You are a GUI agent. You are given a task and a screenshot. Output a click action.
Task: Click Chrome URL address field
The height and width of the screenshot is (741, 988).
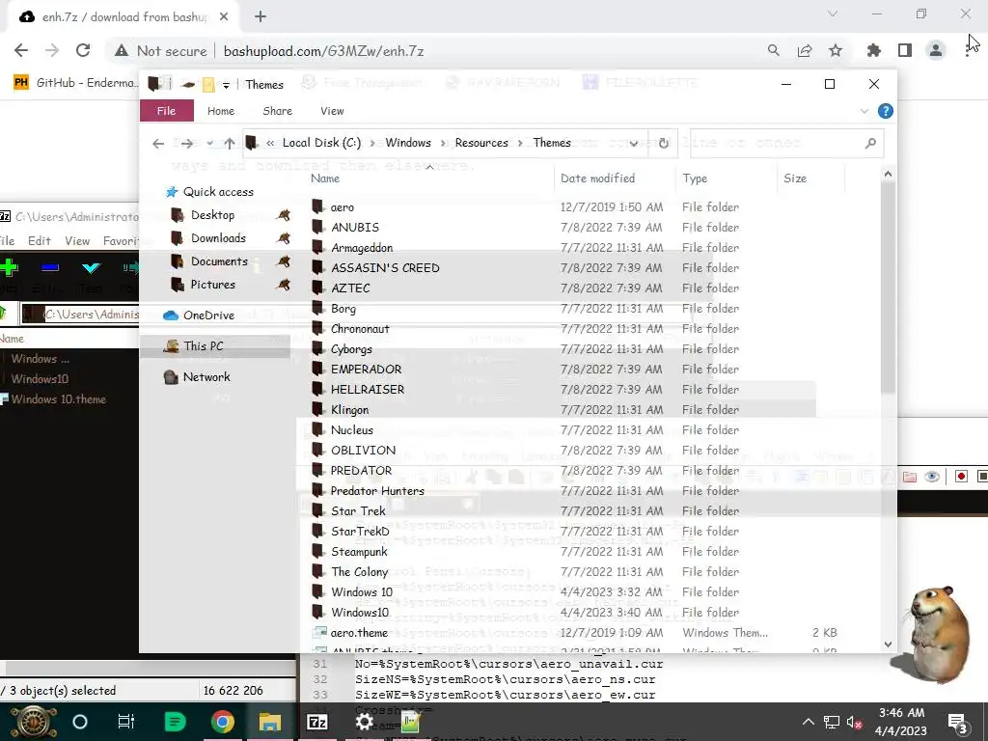coord(323,51)
